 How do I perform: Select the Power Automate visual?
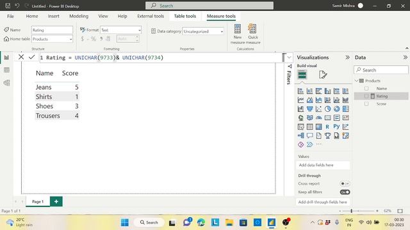(309, 144)
